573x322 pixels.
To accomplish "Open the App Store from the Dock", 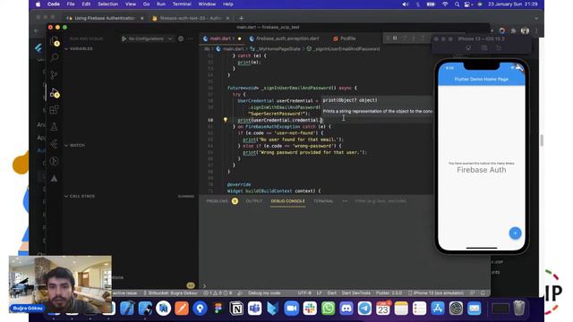I will tap(438, 309).
